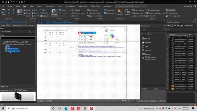Select the A3 AX 600x600 tree item
This screenshot has width=197, height=111.
(13, 49)
